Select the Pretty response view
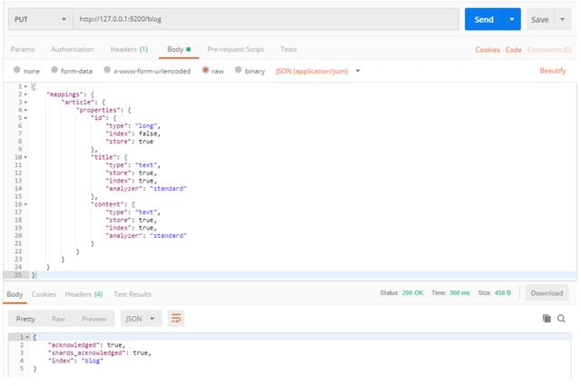 tap(25, 319)
